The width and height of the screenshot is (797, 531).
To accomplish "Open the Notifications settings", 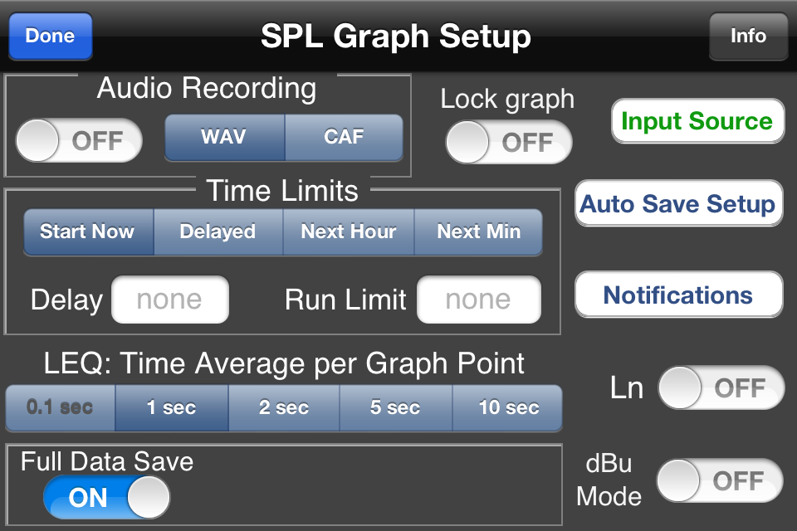I will click(678, 295).
